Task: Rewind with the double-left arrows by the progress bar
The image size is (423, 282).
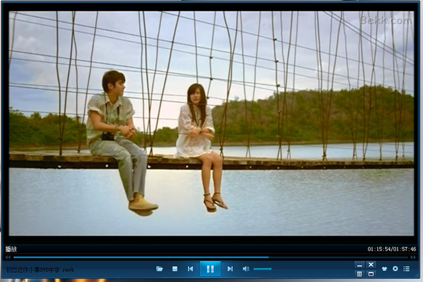Action: (8, 257)
